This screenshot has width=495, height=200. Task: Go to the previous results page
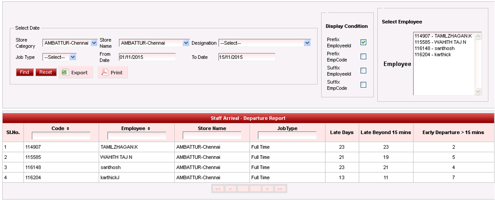[230, 189]
